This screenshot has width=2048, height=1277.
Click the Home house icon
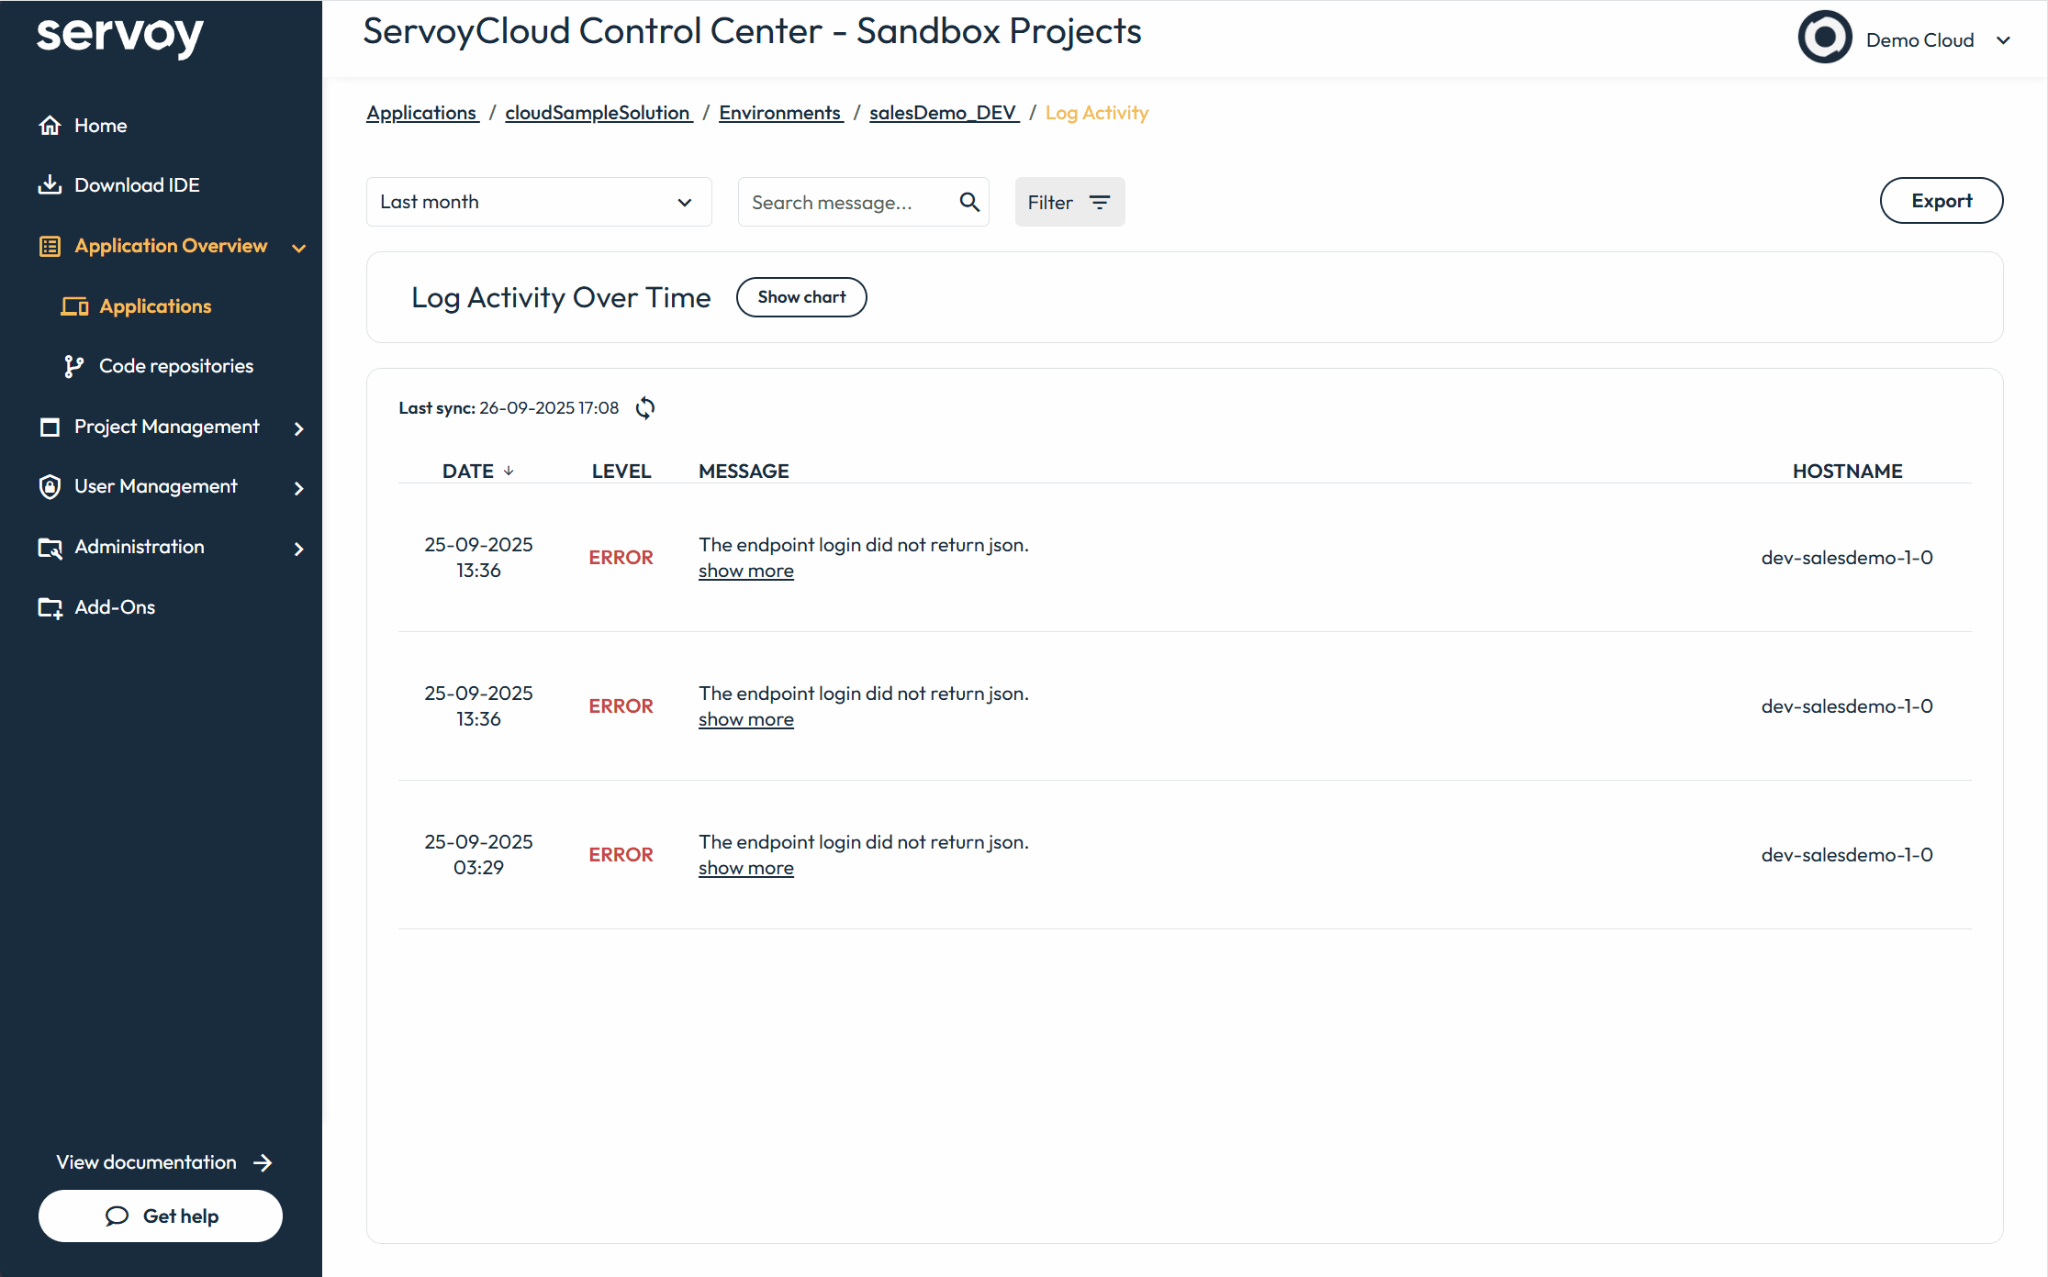coord(50,126)
